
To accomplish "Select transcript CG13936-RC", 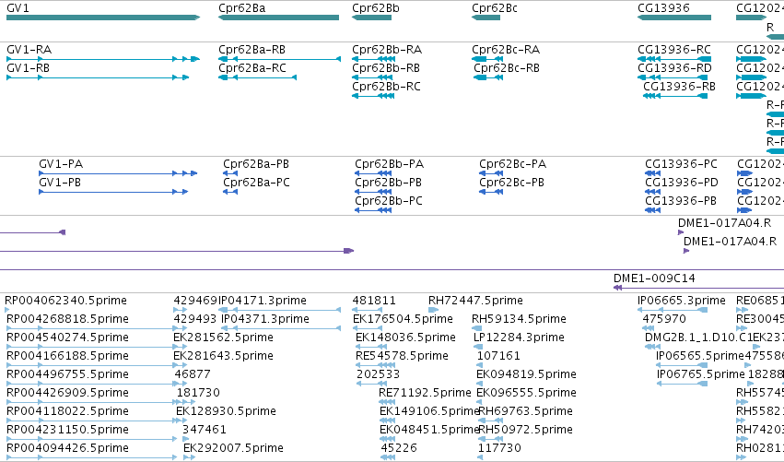I will pos(674,50).
